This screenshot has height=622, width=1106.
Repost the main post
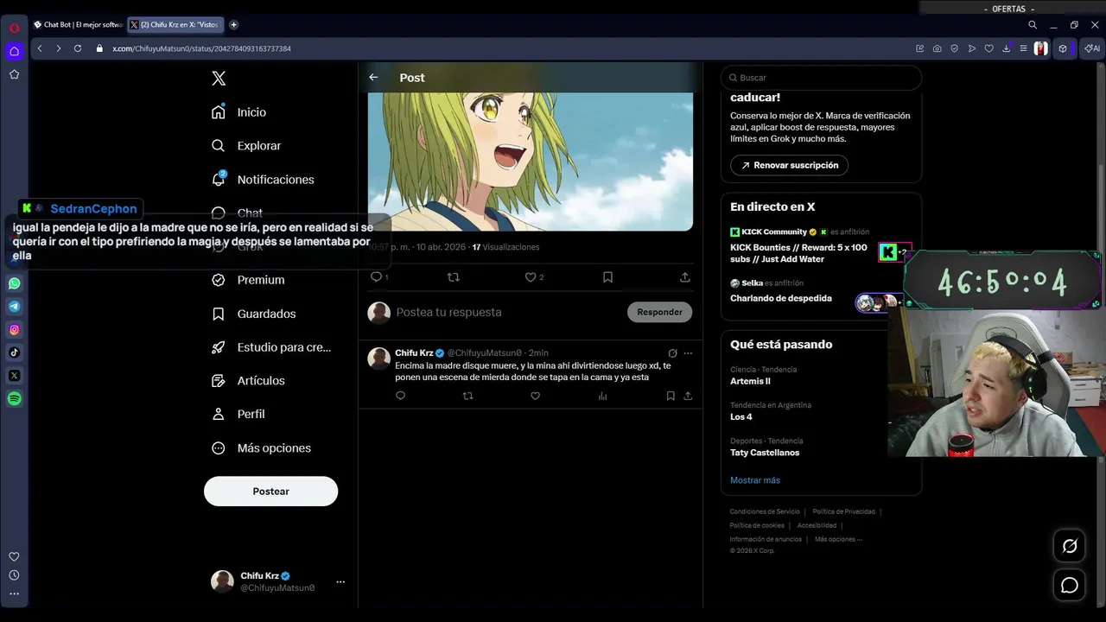click(x=453, y=277)
